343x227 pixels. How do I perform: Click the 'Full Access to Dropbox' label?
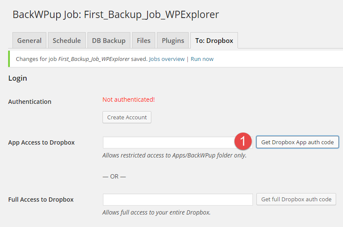point(41,200)
